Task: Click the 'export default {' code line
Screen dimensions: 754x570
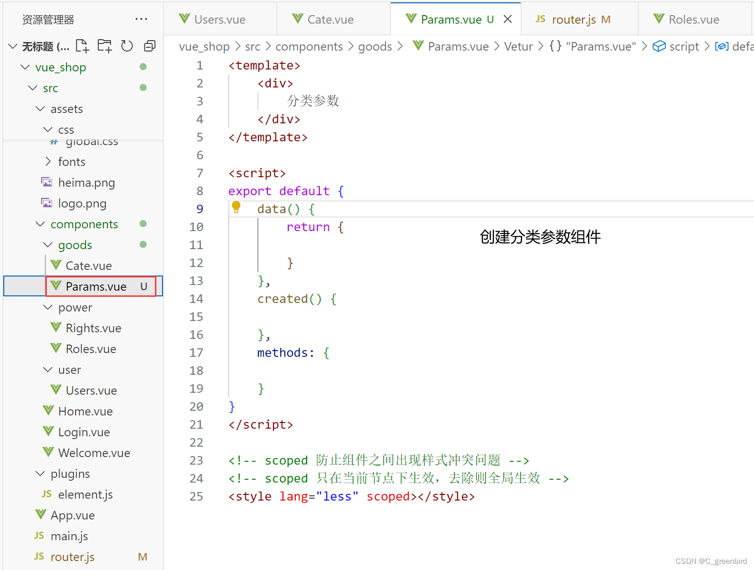Action: (286, 191)
